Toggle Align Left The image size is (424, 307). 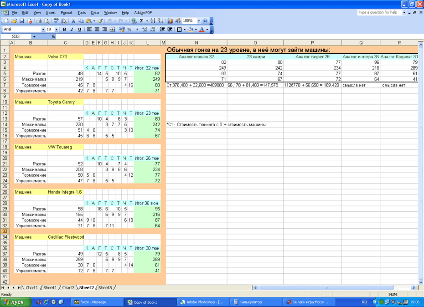point(89,30)
